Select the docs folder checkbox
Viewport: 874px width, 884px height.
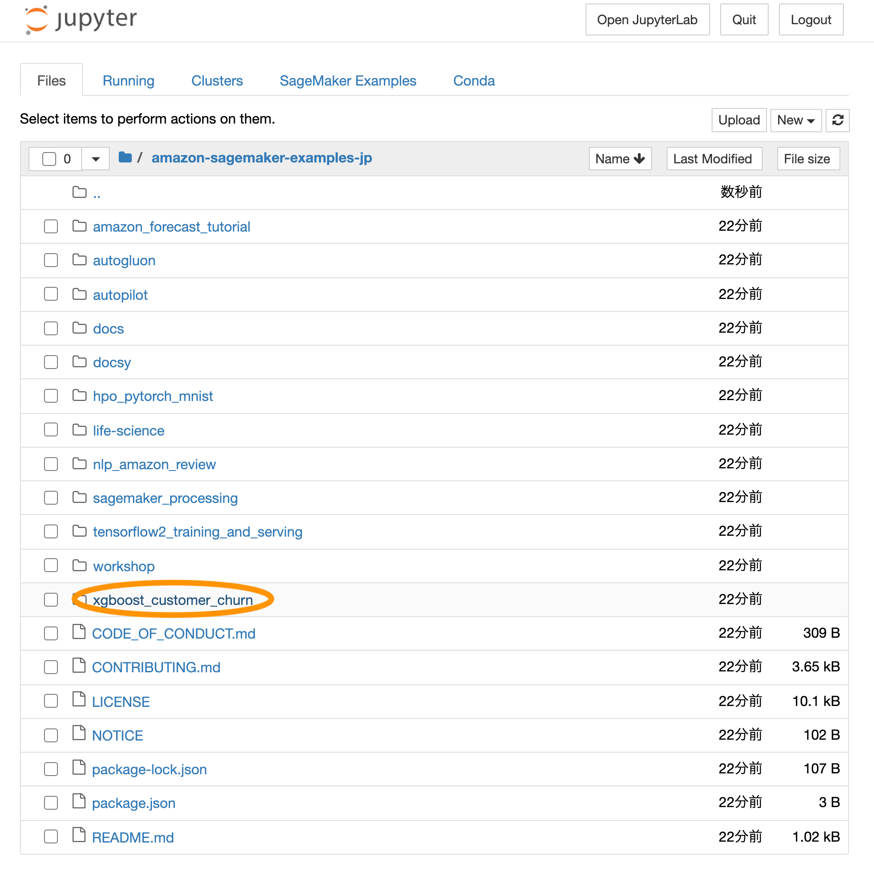coord(51,328)
